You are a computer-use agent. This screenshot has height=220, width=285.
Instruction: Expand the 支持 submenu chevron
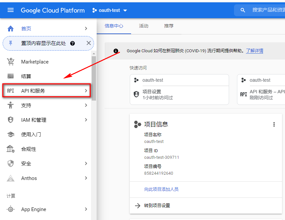(x=86, y=105)
